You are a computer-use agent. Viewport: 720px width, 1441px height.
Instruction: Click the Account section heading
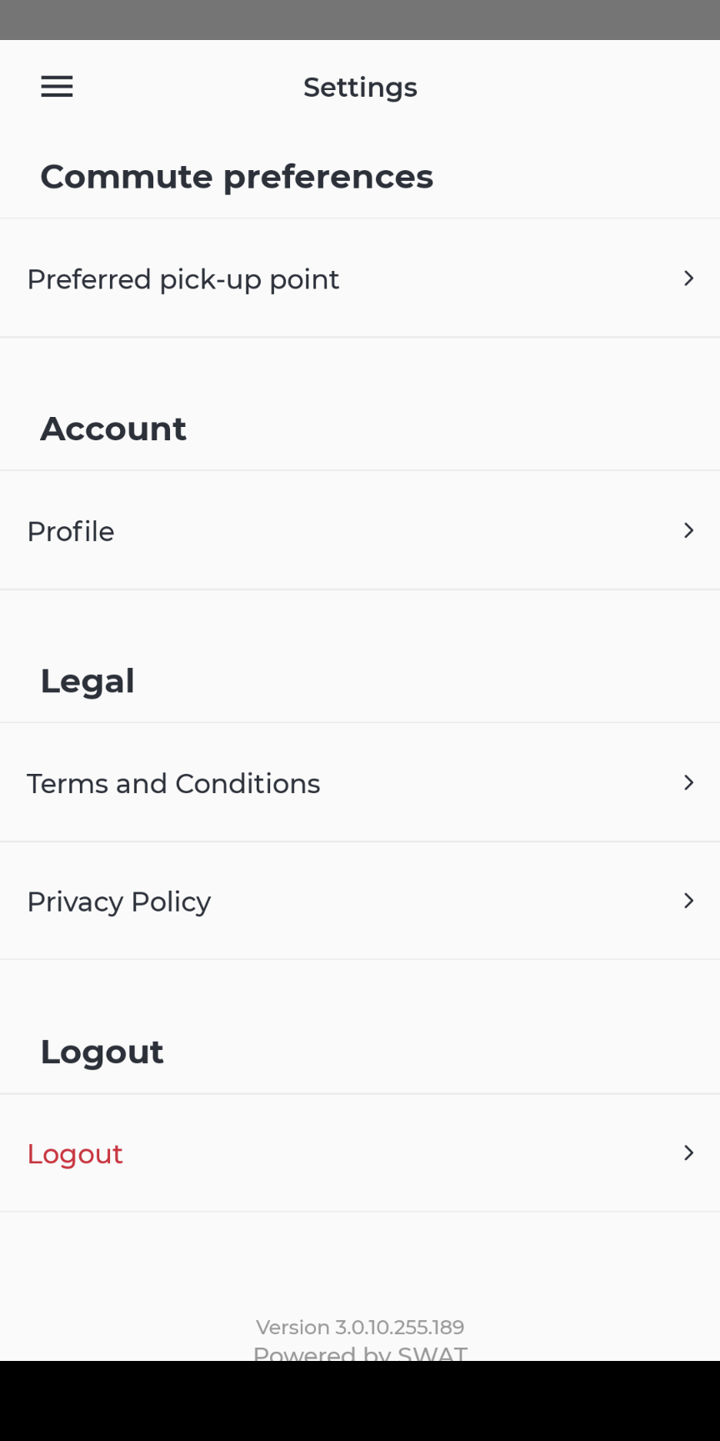coord(113,429)
